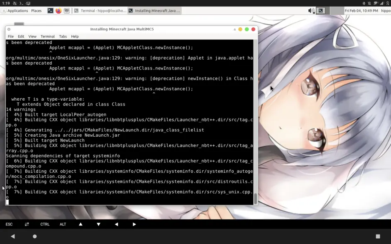
Task: Maximize the terminal with green button
Action: click(x=247, y=29)
